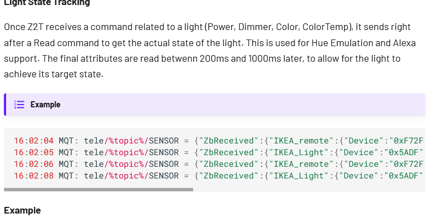Image resolution: width=433 pixels, height=223 pixels.
Task: Click the list icon in the Example callout
Action: coord(19,105)
